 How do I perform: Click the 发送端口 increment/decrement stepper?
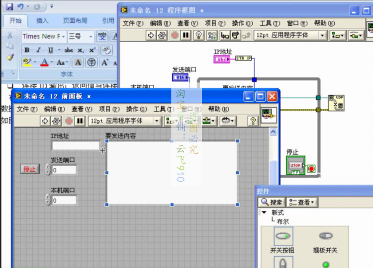tap(48, 170)
